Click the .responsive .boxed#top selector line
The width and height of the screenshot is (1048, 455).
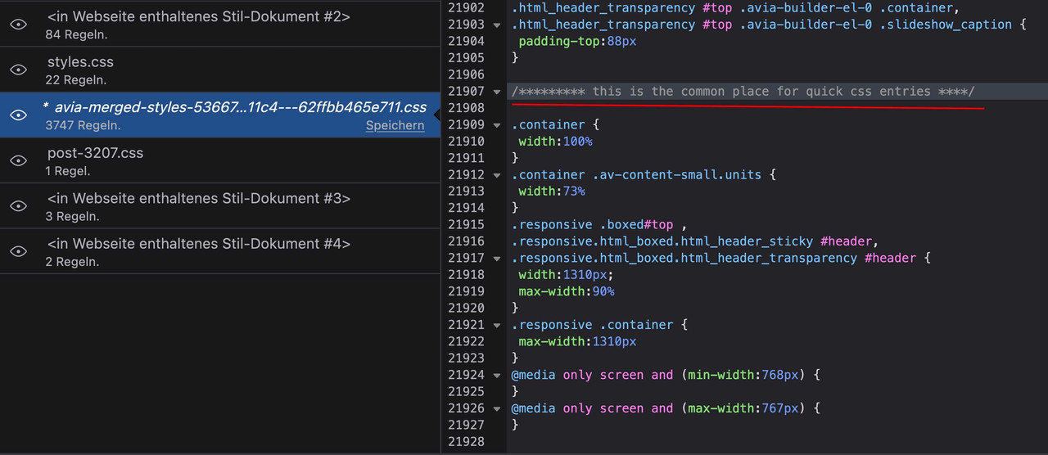[x=599, y=225]
